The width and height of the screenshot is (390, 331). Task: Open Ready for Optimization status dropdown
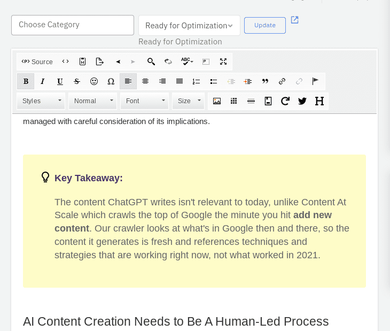tap(189, 25)
